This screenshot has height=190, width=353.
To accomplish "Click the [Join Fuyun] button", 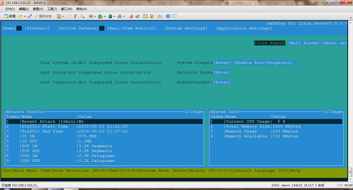I will [270, 43].
